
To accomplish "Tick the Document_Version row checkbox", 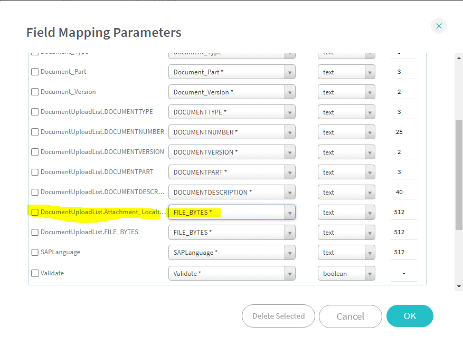I will tap(35, 92).
